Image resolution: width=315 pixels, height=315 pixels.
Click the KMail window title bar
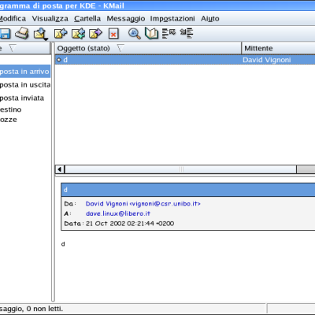point(157,6)
